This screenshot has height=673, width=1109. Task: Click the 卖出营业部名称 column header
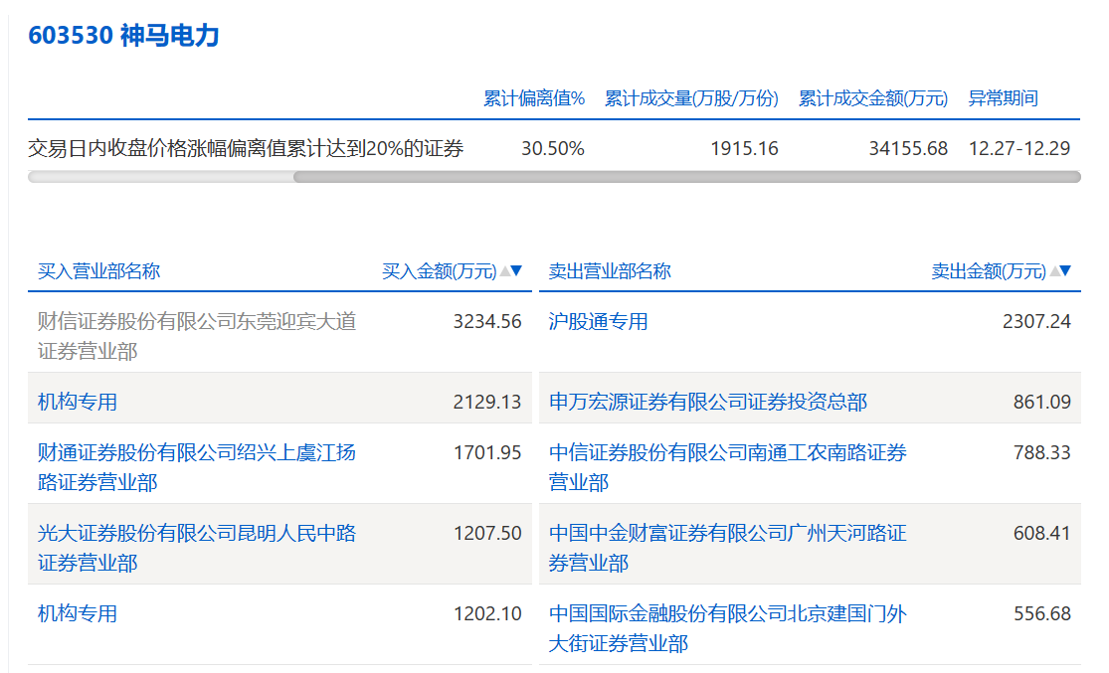coord(610,270)
